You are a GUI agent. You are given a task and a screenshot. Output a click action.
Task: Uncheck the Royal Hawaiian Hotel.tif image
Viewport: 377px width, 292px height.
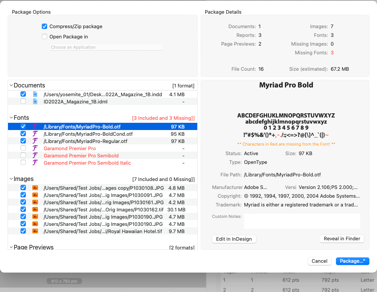[23, 231]
